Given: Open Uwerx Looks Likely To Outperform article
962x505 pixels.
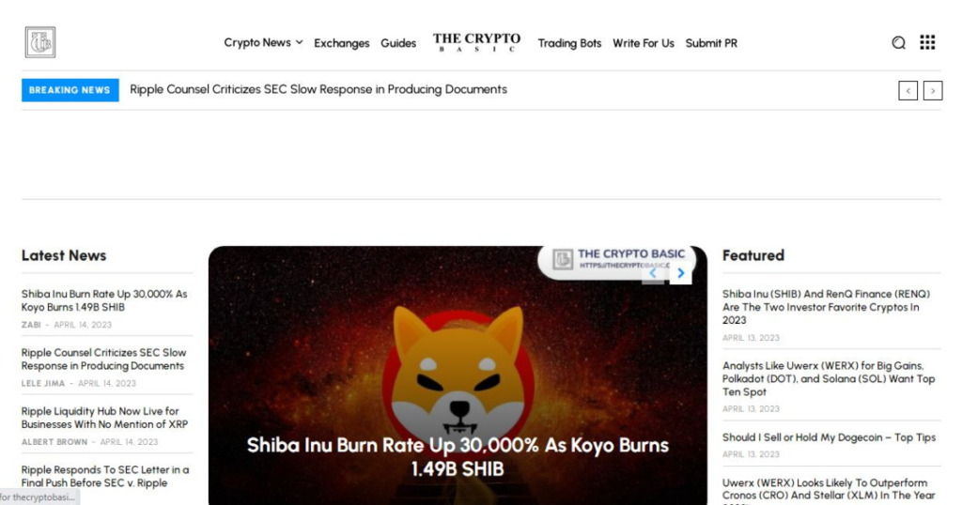Looking at the screenshot, I should click(x=829, y=490).
